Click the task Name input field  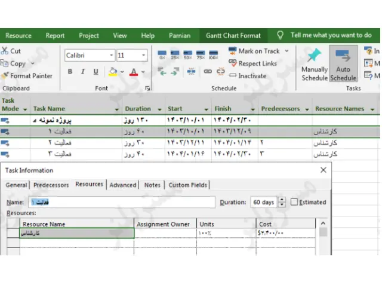121,202
